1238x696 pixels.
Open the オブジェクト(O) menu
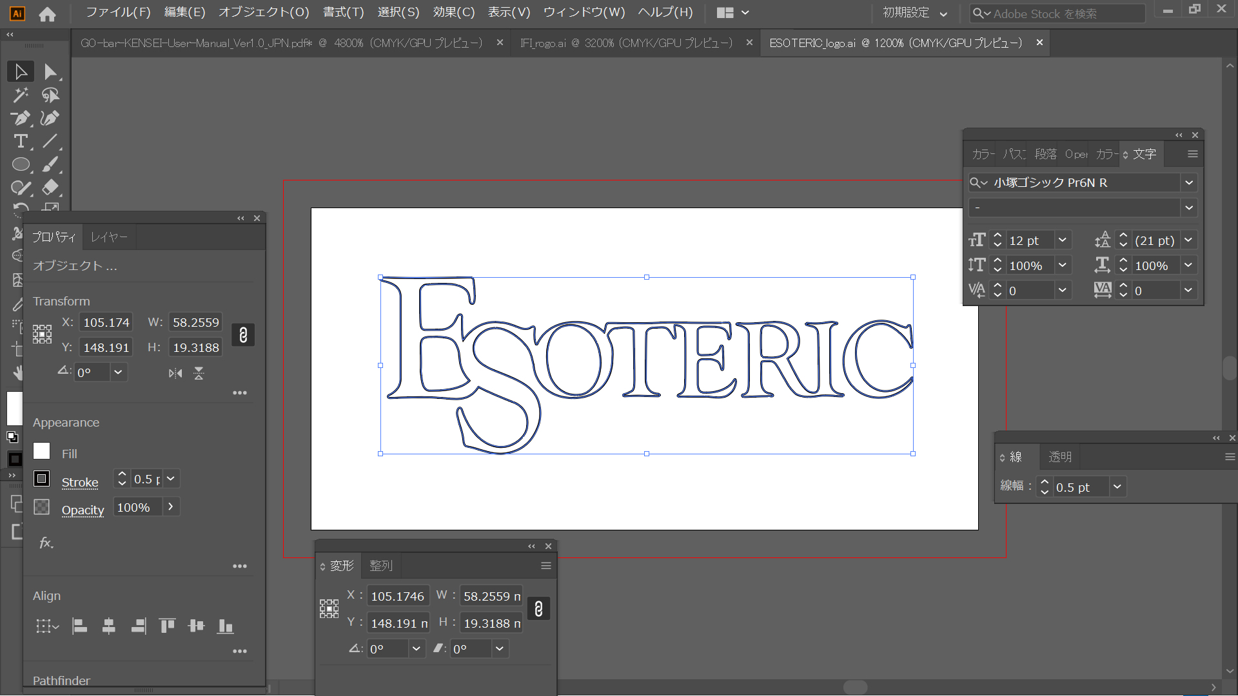(264, 12)
